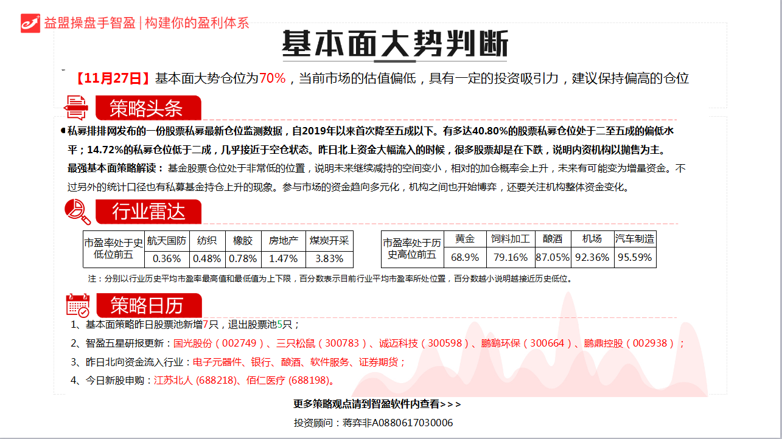This screenshot has width=782, height=439.
Task: Click the 江苏北人 (688218) new stock link
Action: [195, 381]
